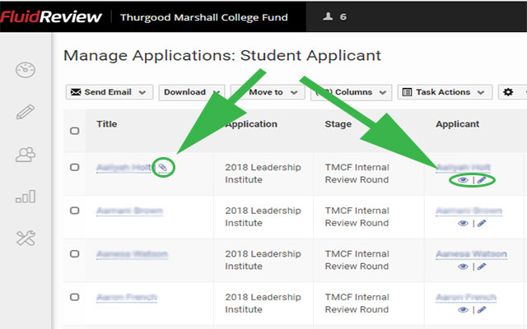Open the wrench tools icon in sidebar
The width and height of the screenshot is (527, 329).
pyautogui.click(x=26, y=238)
